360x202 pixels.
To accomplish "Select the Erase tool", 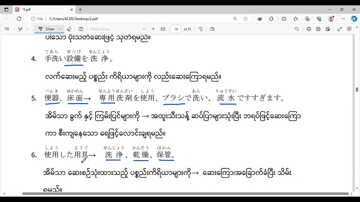I will [69, 29].
